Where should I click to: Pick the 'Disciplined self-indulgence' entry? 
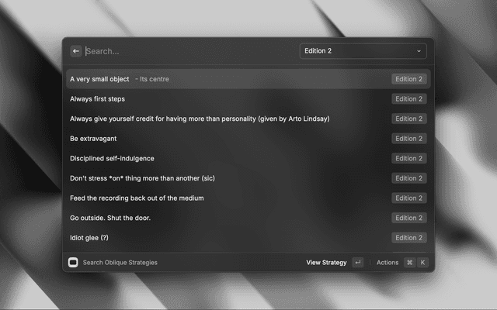tap(112, 158)
